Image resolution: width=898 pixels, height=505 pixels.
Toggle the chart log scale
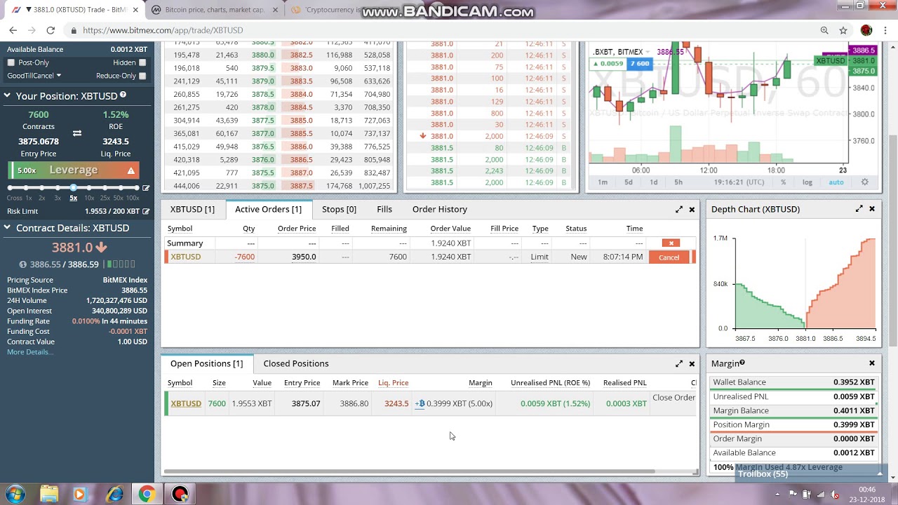[807, 182]
